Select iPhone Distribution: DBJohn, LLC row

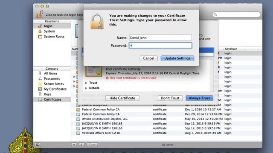tap(166, 119)
